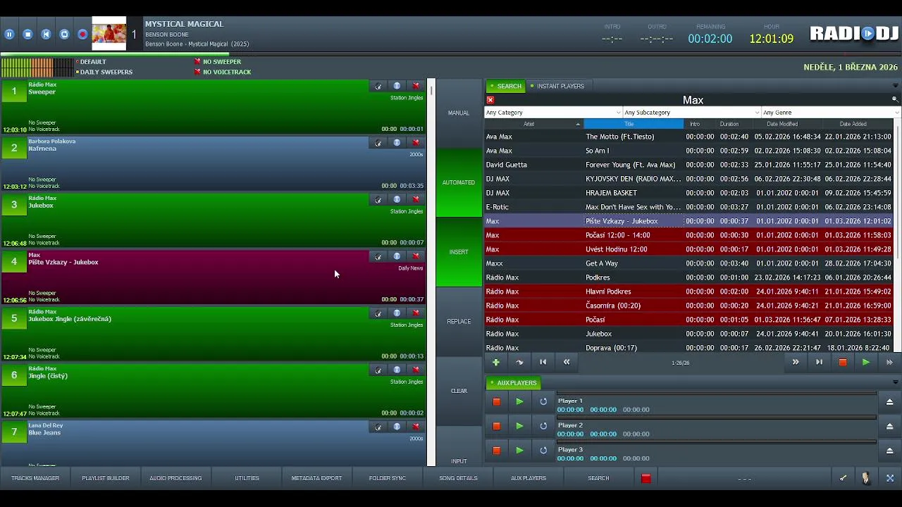Open PLAYLIST BUILDER
This screenshot has width=902, height=507.
coord(106,478)
